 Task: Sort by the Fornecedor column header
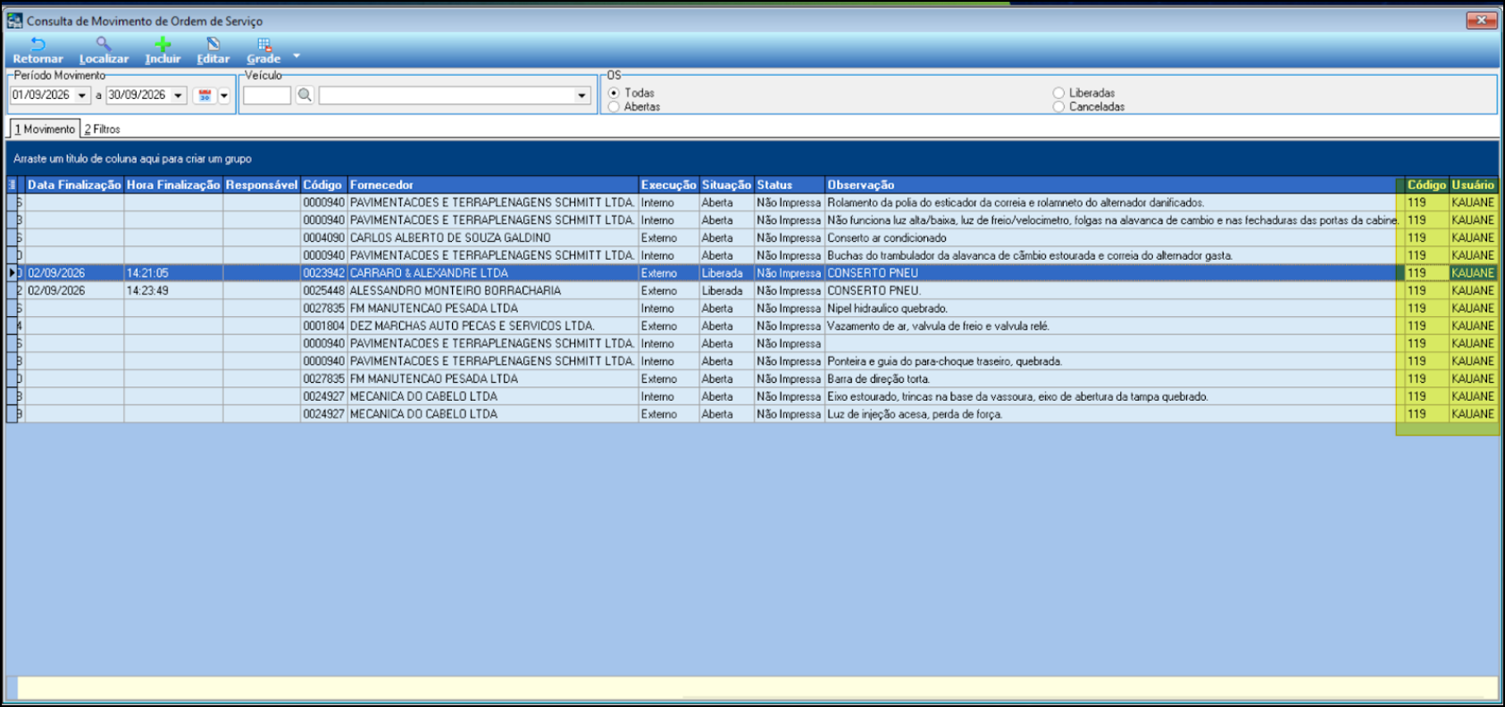493,185
